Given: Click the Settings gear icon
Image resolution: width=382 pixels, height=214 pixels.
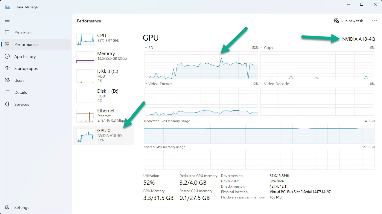Looking at the screenshot, I should (7, 207).
